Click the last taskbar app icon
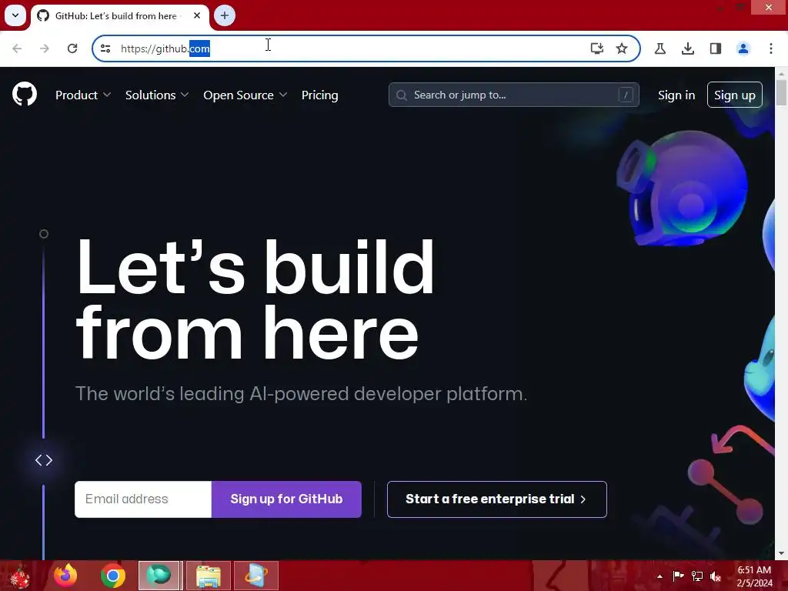Screen dimensions: 788x591 click(x=255, y=576)
